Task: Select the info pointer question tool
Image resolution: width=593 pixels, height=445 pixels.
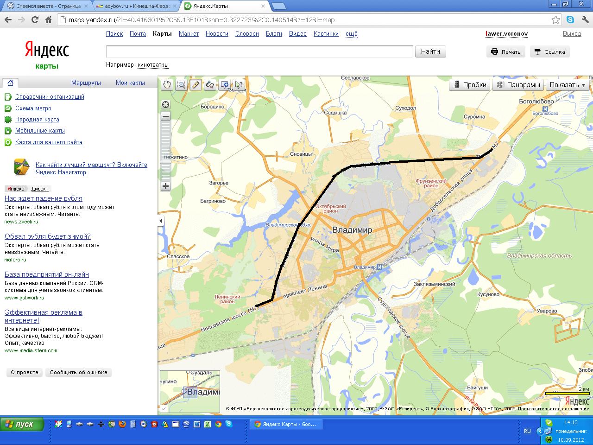Action: click(239, 85)
